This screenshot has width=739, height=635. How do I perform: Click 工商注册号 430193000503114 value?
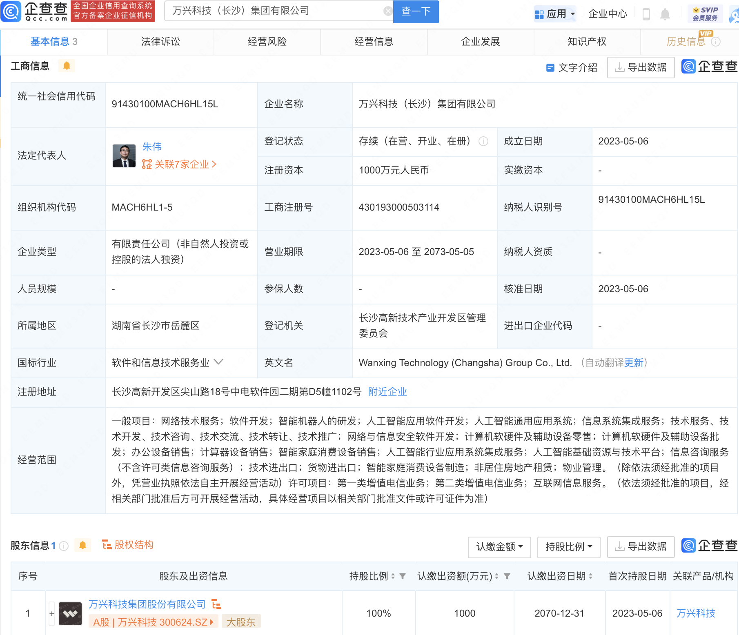coord(399,207)
